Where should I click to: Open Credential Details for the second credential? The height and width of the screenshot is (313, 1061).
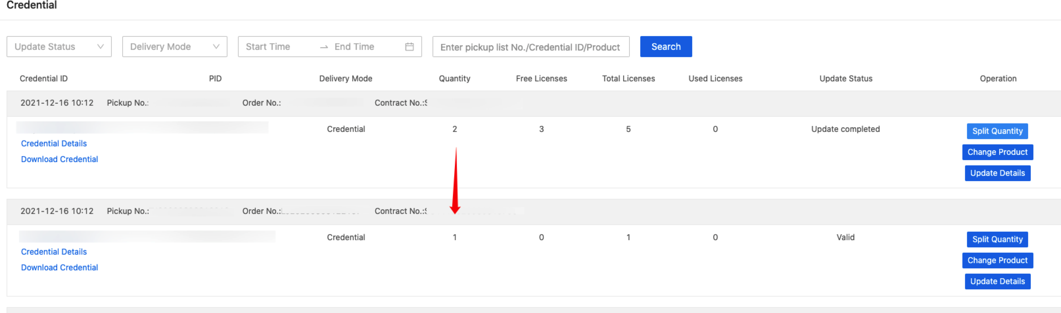[x=54, y=252]
